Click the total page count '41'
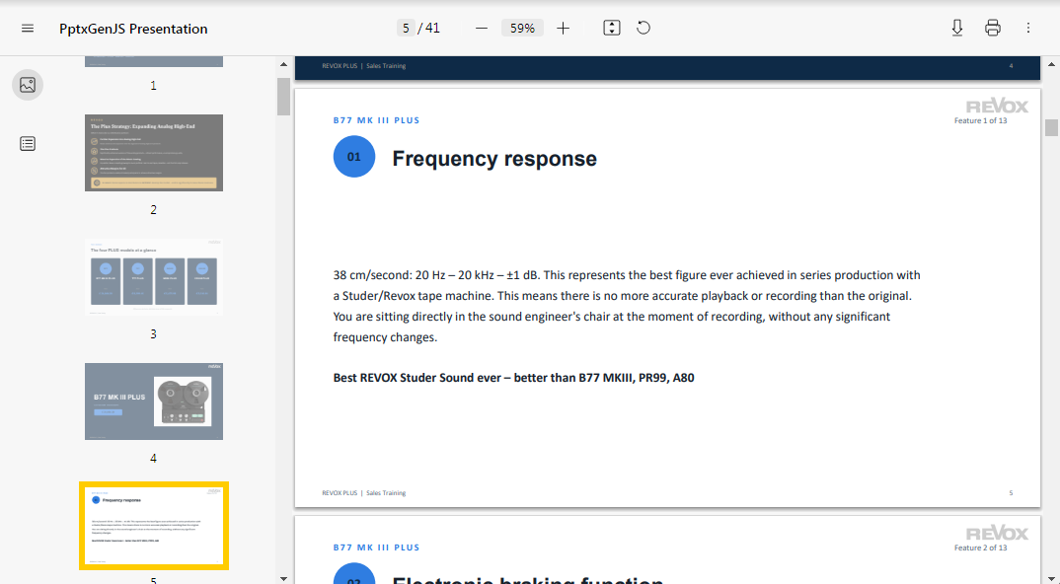The height and width of the screenshot is (584, 1060). (x=433, y=29)
